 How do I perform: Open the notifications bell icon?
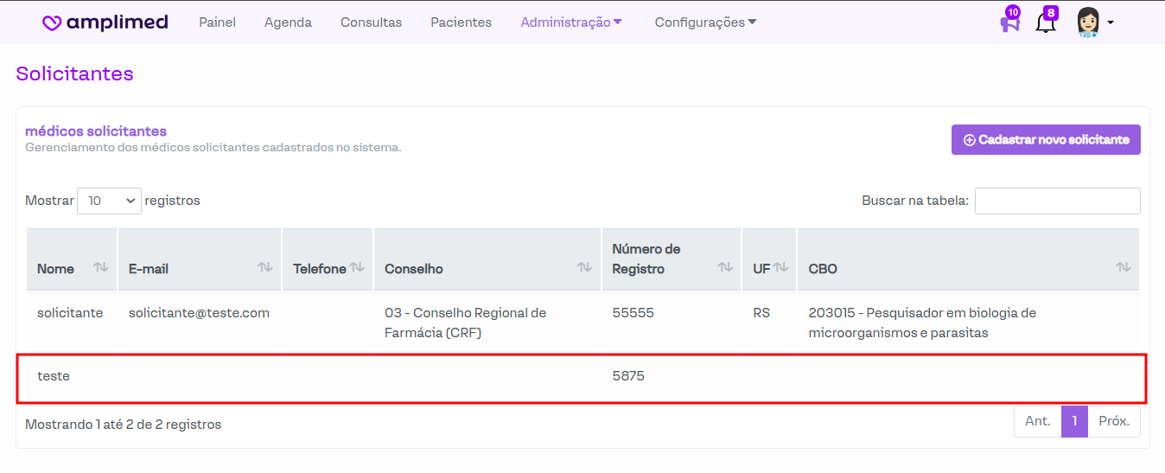click(x=1045, y=23)
